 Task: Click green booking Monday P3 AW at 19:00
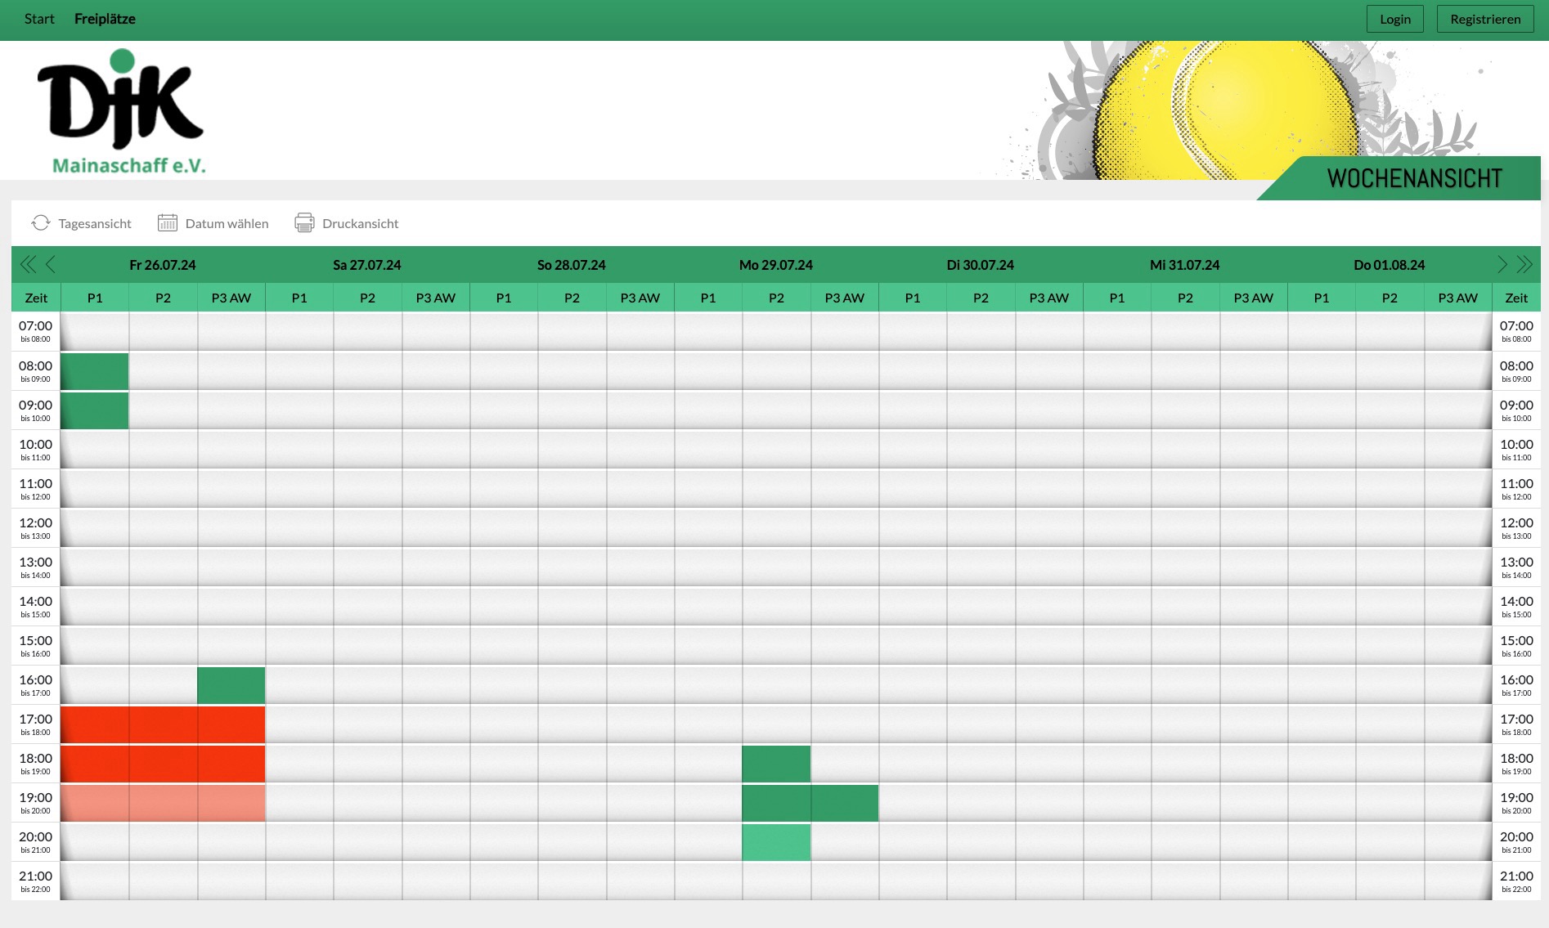click(x=845, y=803)
